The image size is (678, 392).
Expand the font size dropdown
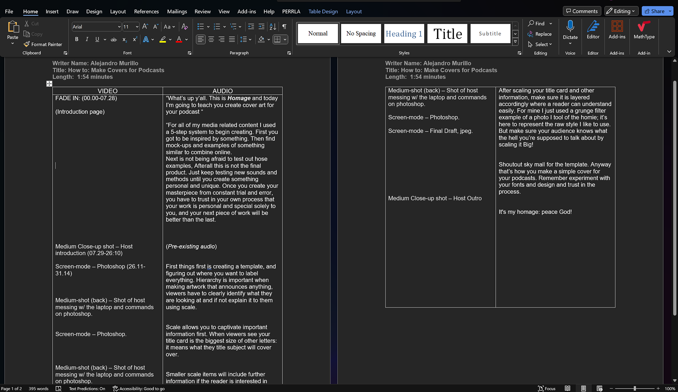pos(137,27)
